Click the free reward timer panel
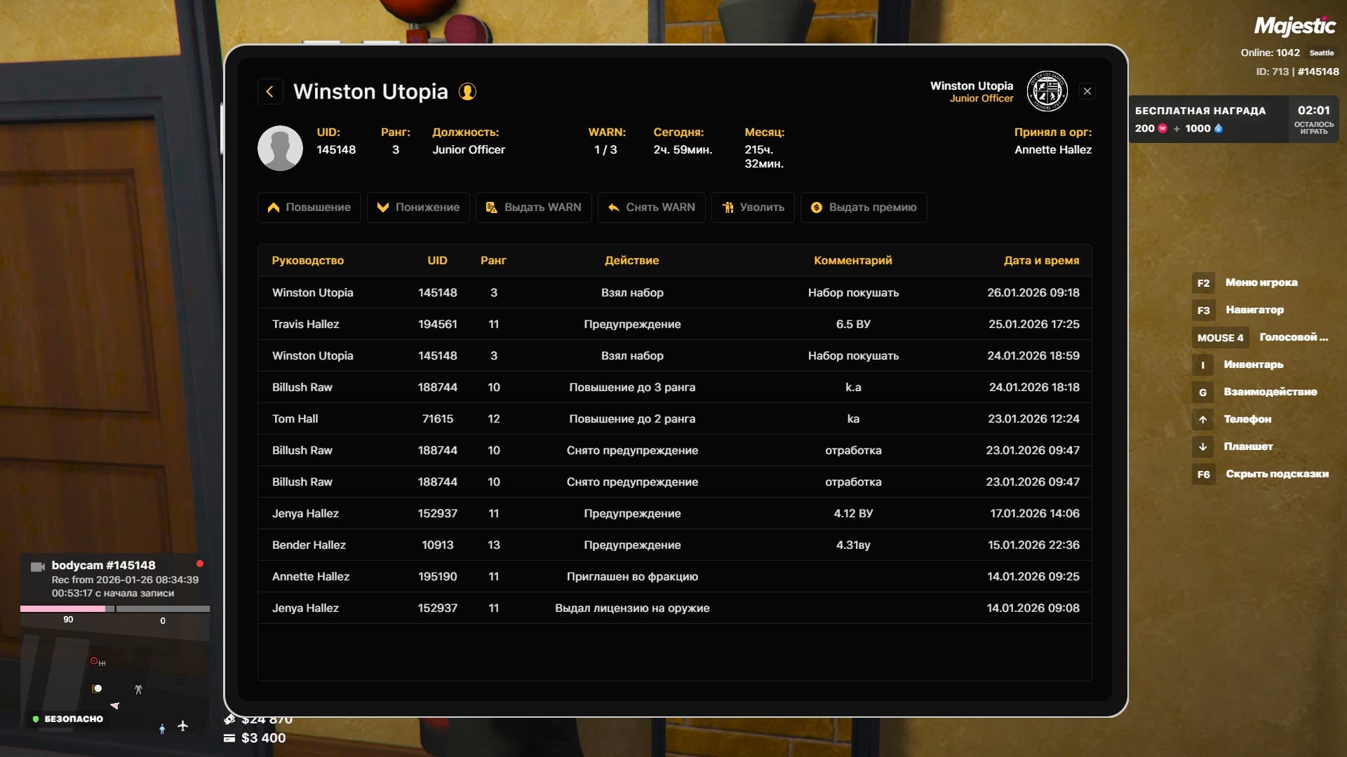 pos(1233,119)
